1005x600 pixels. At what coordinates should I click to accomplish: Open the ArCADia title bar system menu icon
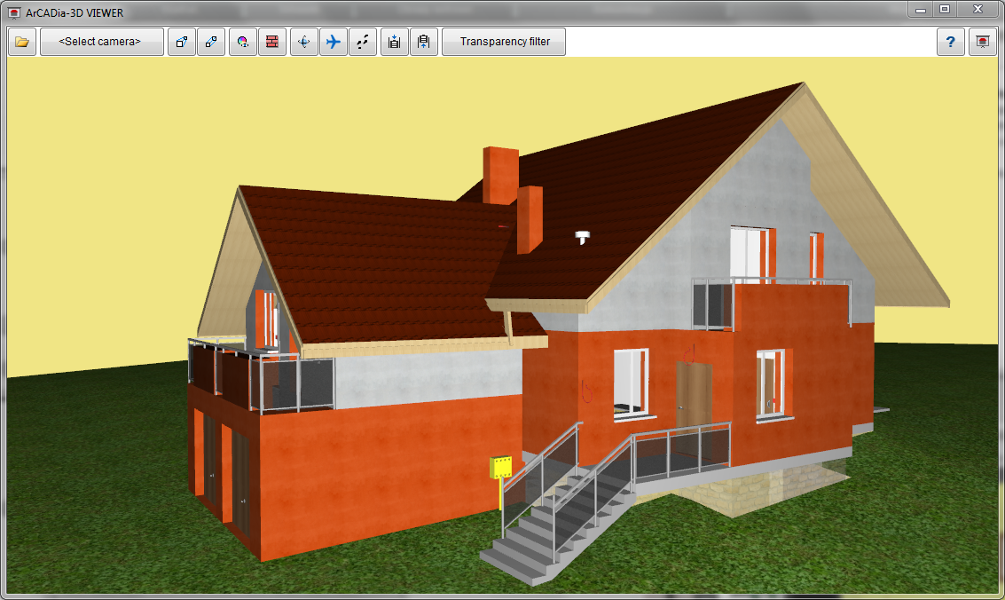13,11
